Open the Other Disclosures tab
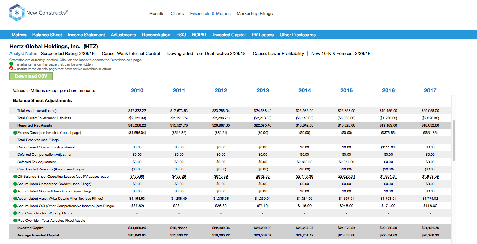477x244 pixels. click(298, 35)
